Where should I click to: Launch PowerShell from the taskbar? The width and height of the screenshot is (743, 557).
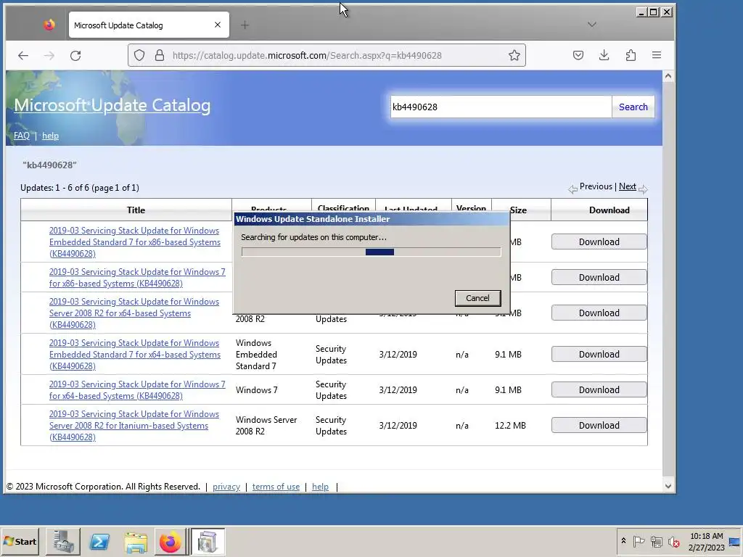(x=99, y=541)
